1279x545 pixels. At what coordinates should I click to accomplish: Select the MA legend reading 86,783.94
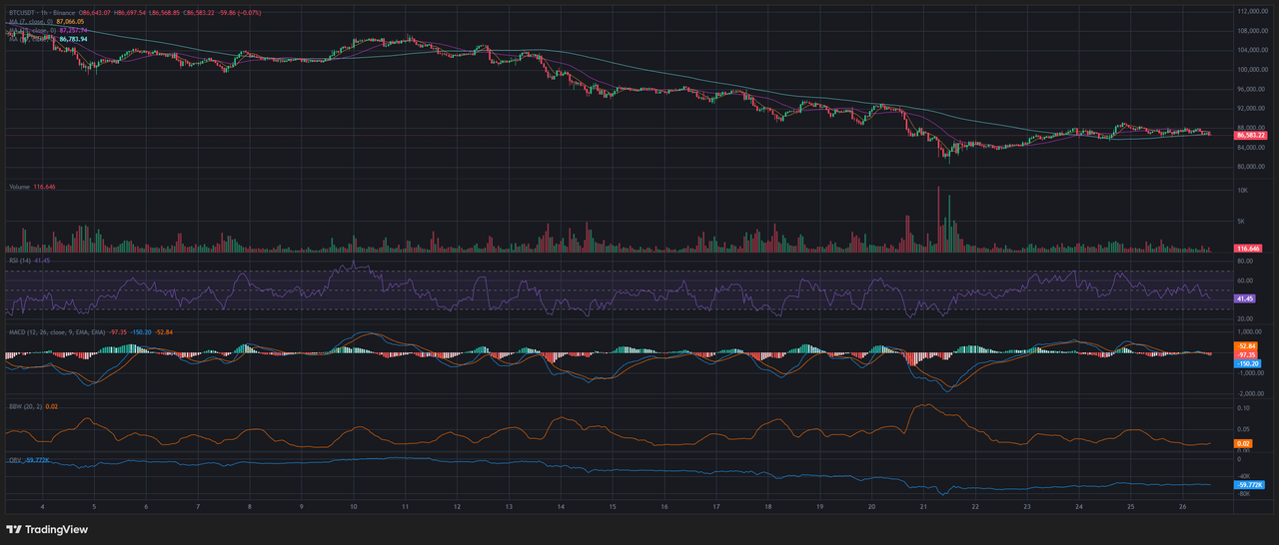pos(50,38)
